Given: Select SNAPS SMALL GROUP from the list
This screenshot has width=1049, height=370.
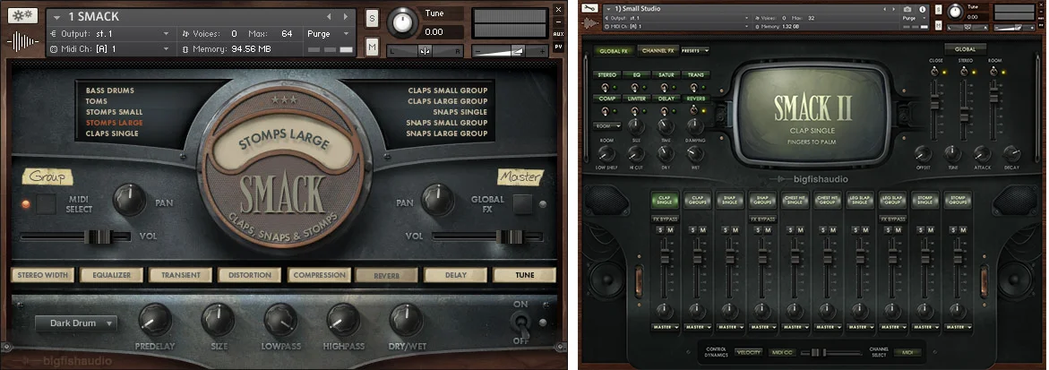Looking at the screenshot, I should tap(447, 123).
